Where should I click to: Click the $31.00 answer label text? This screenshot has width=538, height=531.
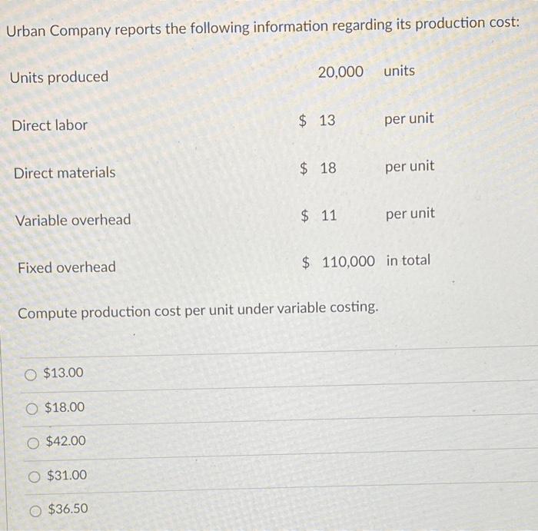click(67, 475)
